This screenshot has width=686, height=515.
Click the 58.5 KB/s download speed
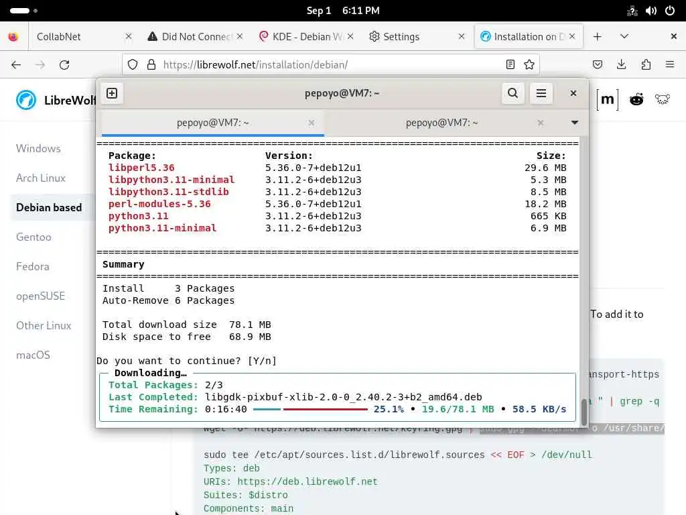tap(539, 410)
